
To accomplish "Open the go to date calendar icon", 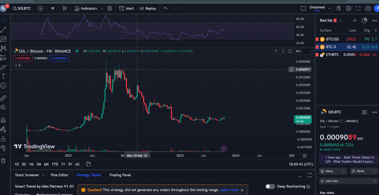I will 88,164.
